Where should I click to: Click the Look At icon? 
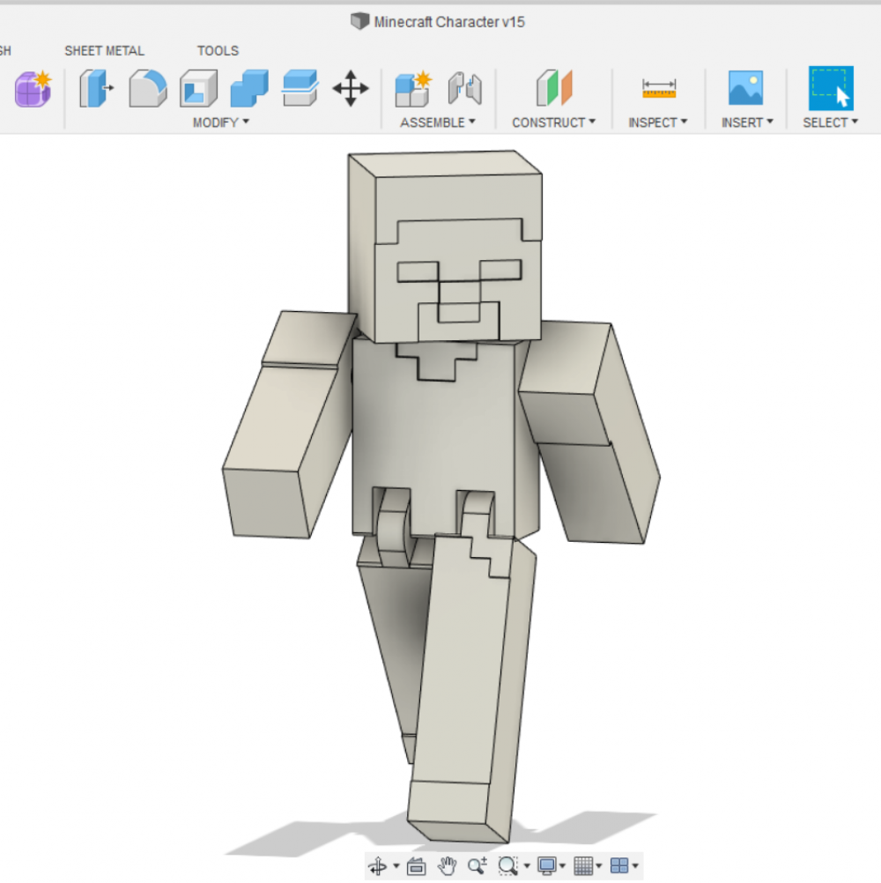(x=416, y=865)
